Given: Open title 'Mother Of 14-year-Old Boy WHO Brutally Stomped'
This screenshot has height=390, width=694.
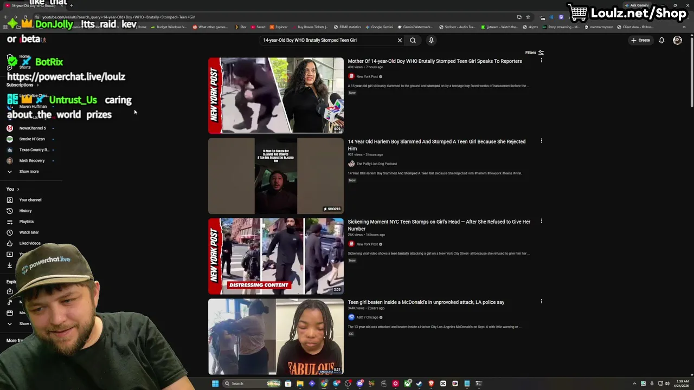Looking at the screenshot, I should [435, 61].
